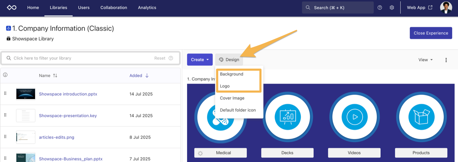Switch to the Analytics tab
This screenshot has height=162, width=458.
tap(147, 7)
